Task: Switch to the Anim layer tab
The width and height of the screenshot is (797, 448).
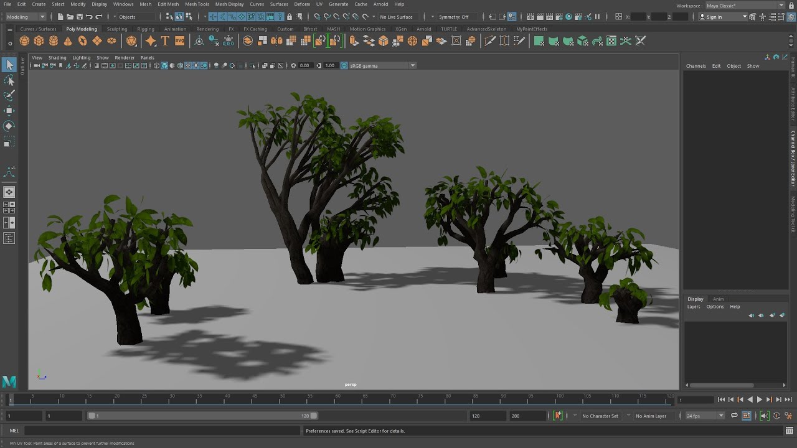Action: point(719,299)
